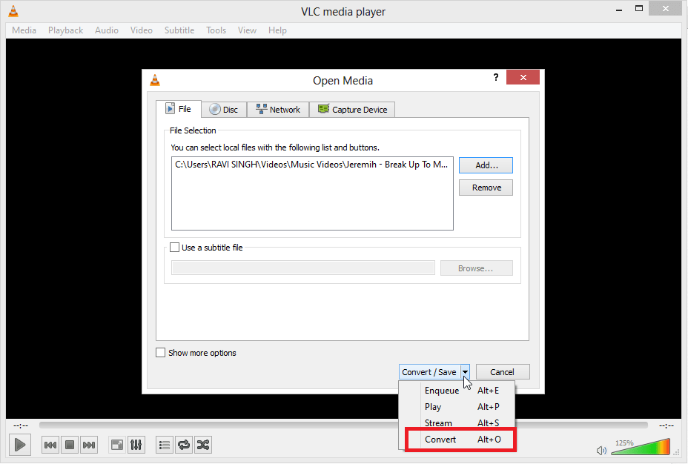688x464 pixels.
Task: Mute audio via speaker icon
Action: [x=601, y=451]
